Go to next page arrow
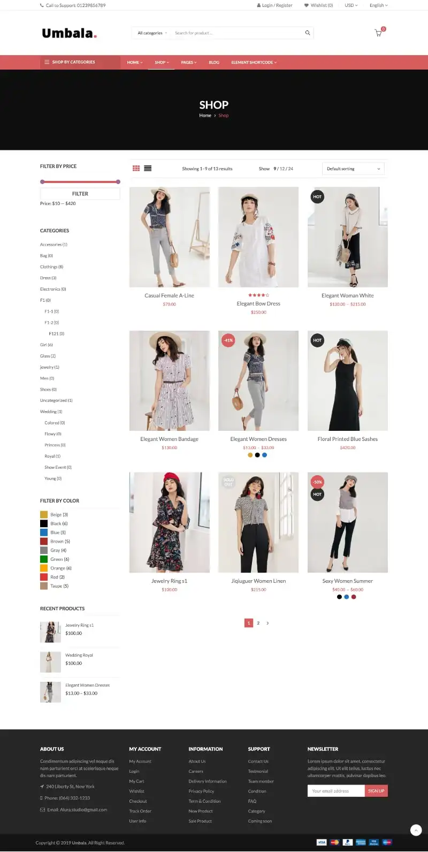Screen dimensions: 428x852 click(x=267, y=623)
